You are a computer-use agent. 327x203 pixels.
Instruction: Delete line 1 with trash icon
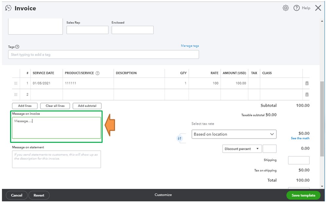(x=307, y=83)
